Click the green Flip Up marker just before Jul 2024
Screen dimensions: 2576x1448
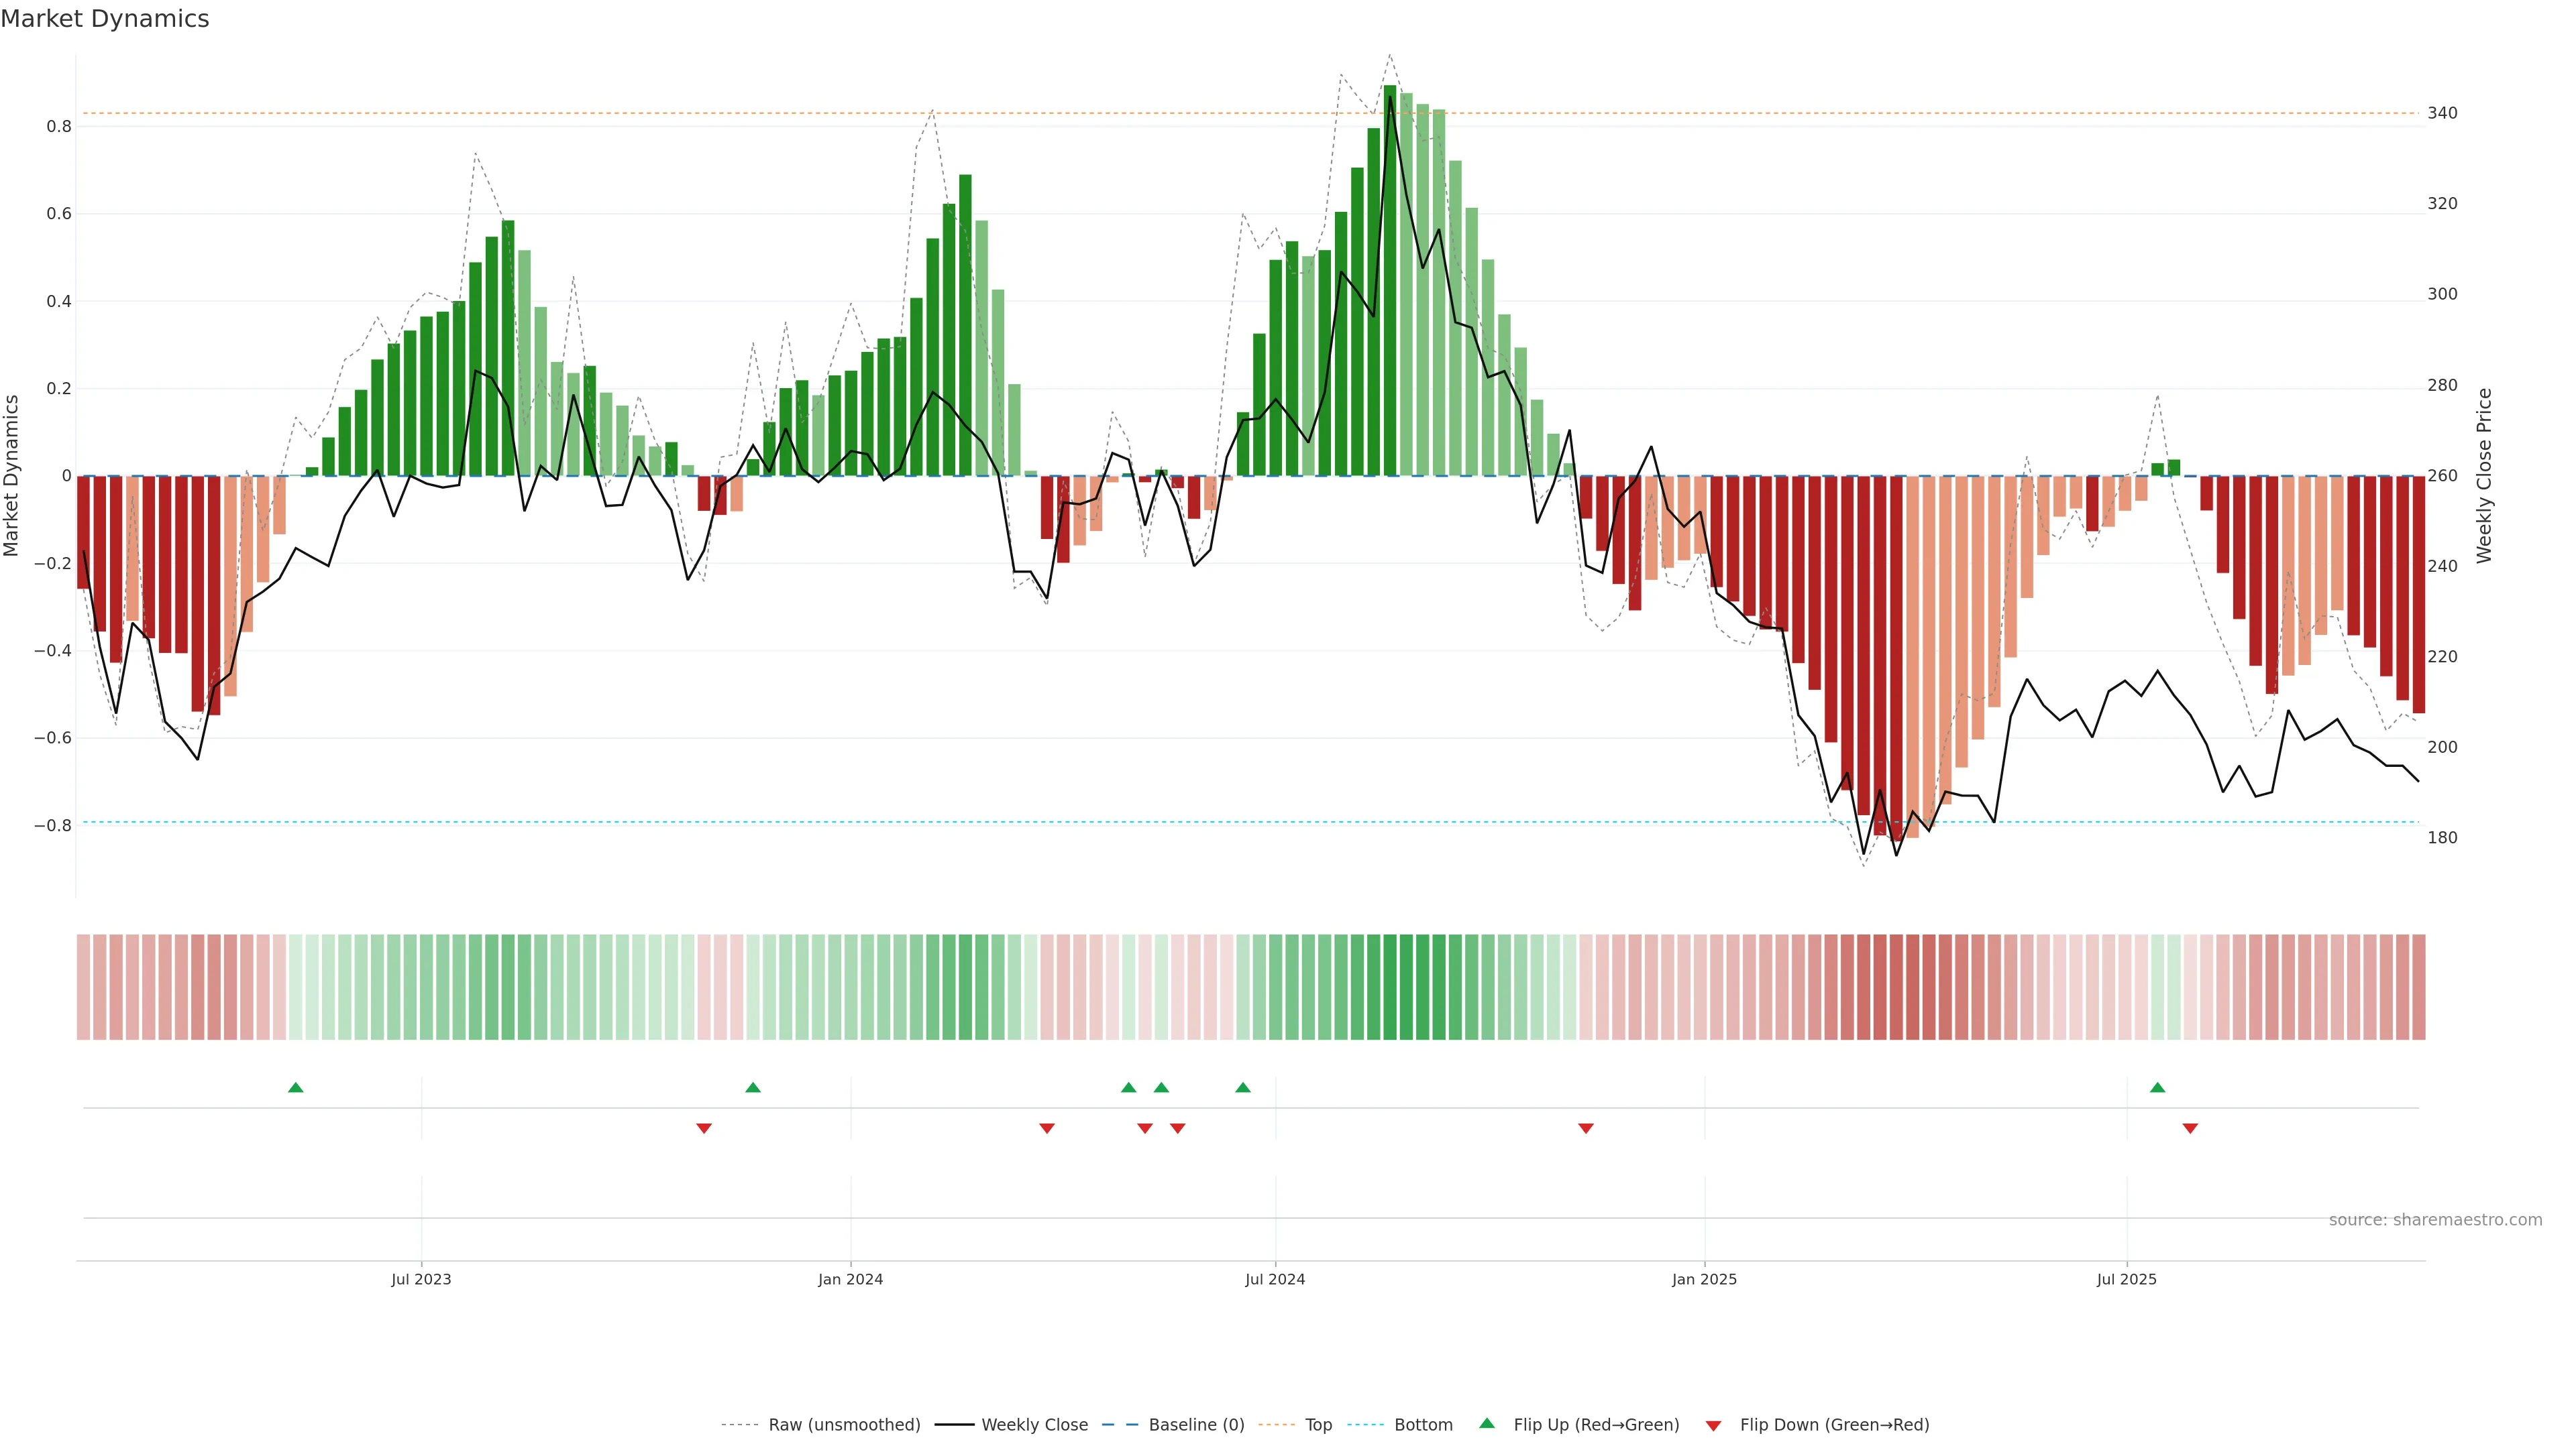click(1242, 1087)
